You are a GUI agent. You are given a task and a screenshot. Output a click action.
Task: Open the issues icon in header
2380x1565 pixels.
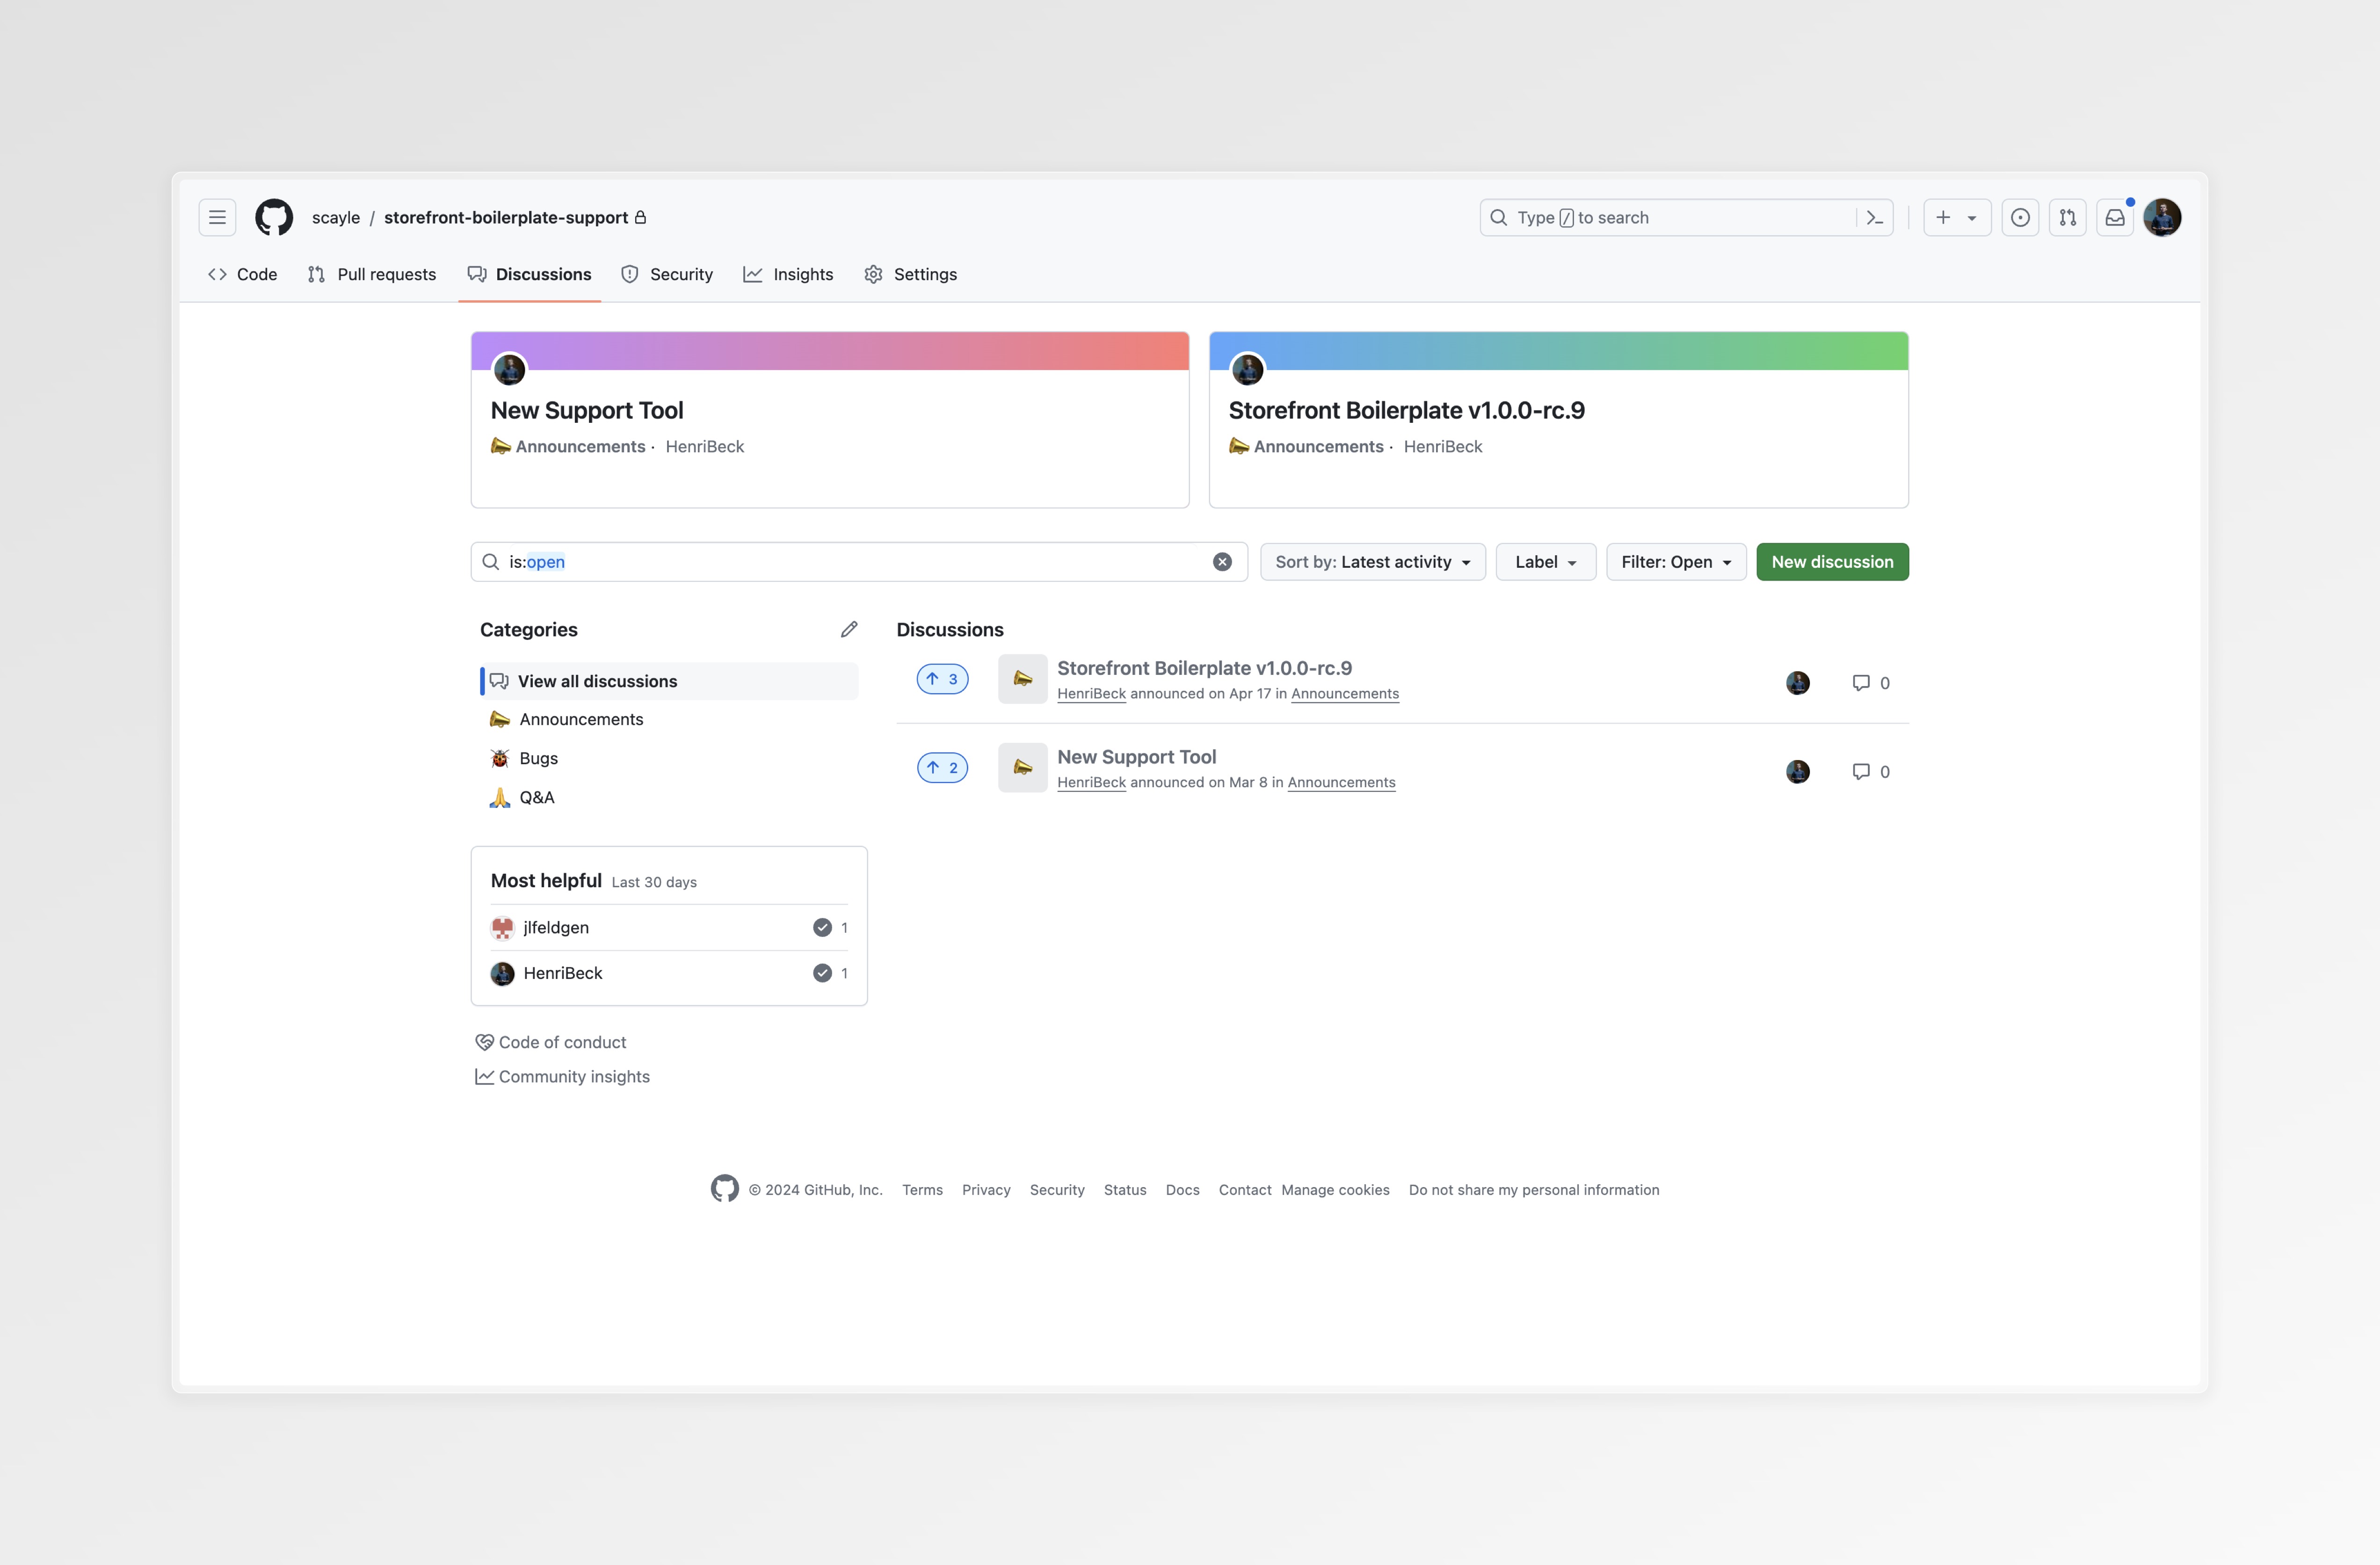point(2020,217)
